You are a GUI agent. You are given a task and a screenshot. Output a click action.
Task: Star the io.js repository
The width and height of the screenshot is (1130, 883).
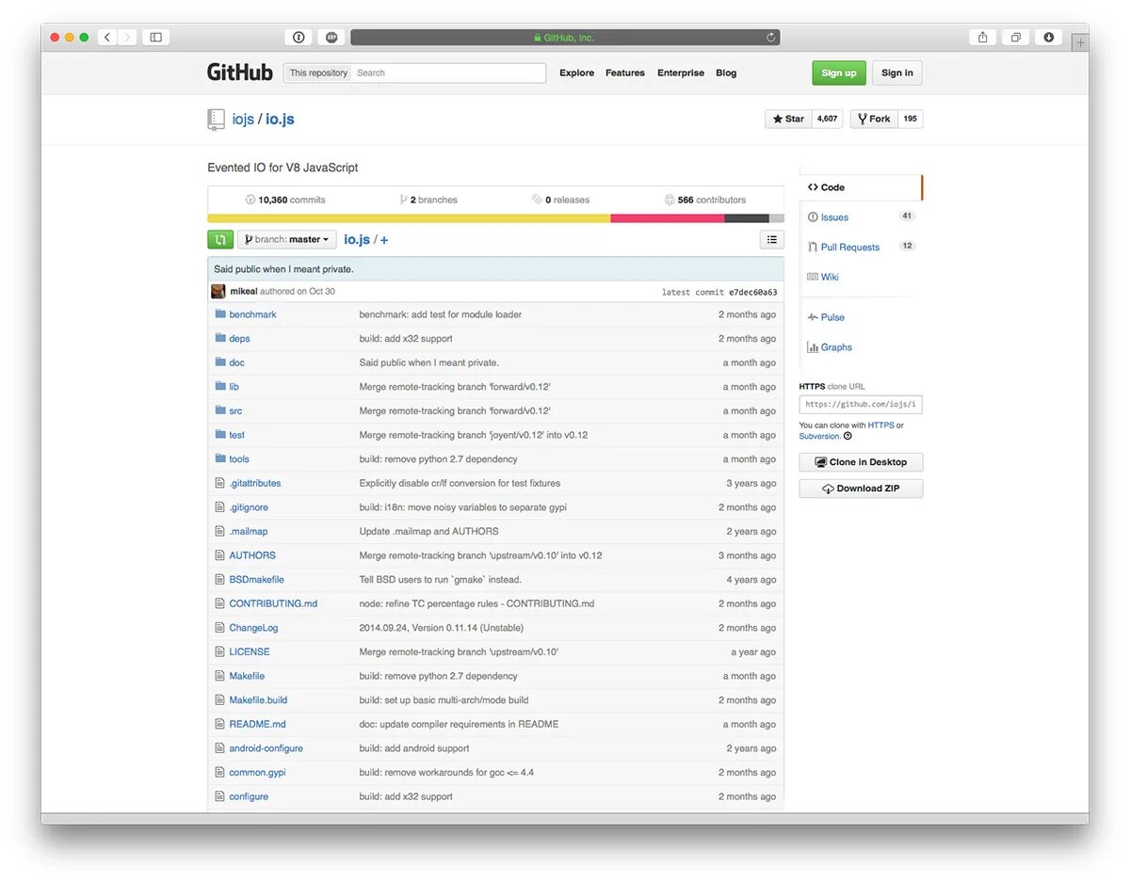click(788, 119)
